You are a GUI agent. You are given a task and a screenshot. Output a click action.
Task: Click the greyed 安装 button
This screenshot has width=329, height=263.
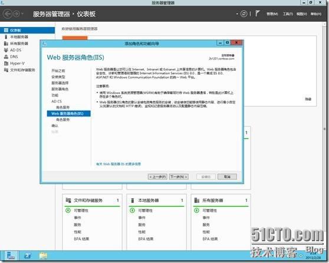pyautogui.click(x=206, y=177)
